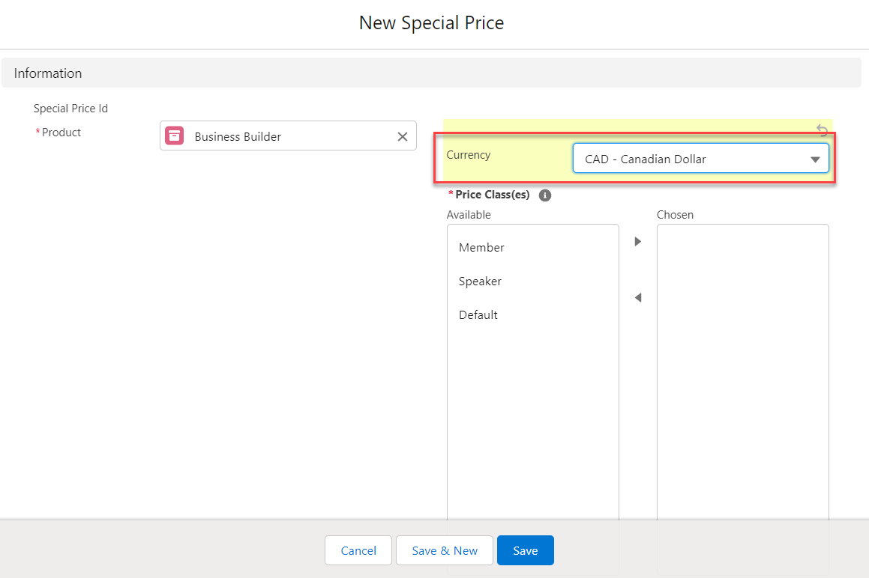
Task: Click the Price Class(es) label
Action: coord(492,195)
